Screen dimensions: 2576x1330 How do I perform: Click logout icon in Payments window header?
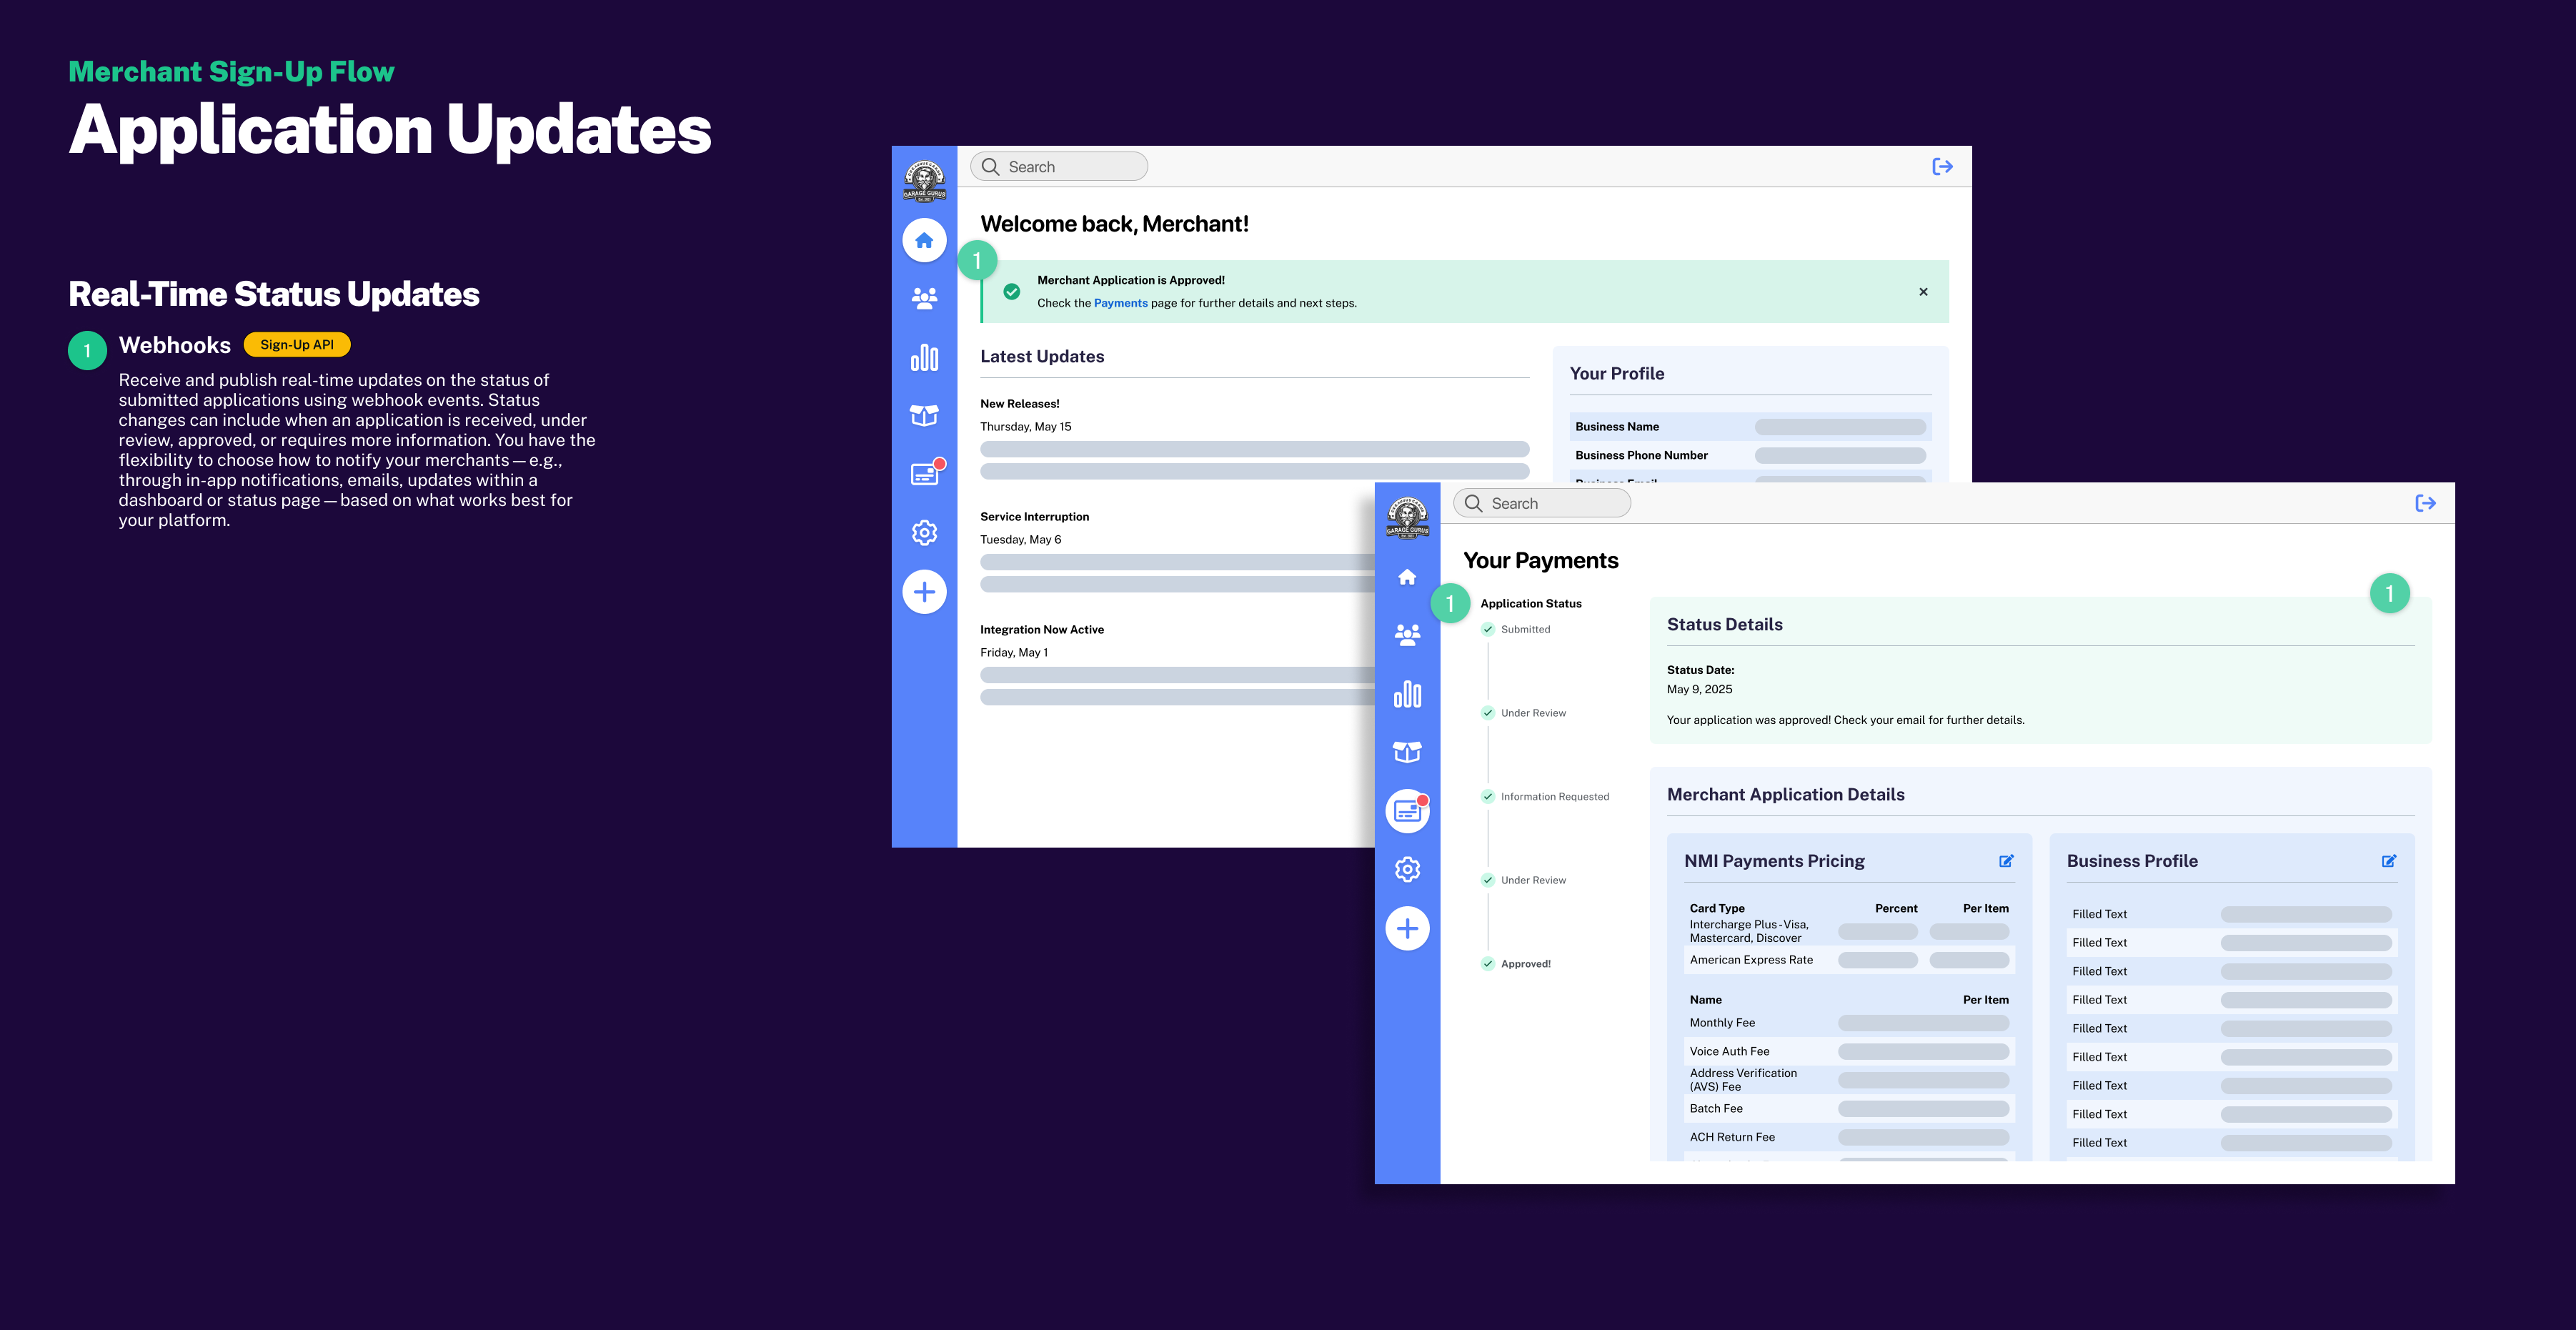coord(2425,503)
